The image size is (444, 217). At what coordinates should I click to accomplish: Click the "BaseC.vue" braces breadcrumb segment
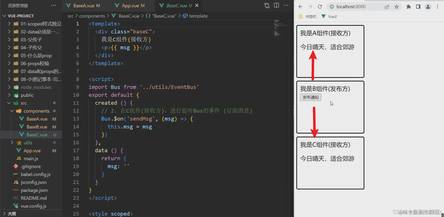(161, 16)
